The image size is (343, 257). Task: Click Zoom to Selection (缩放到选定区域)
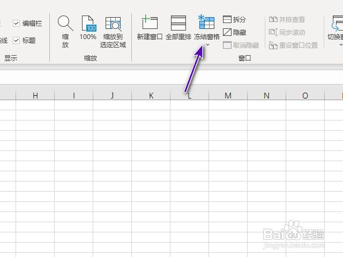[x=113, y=32]
